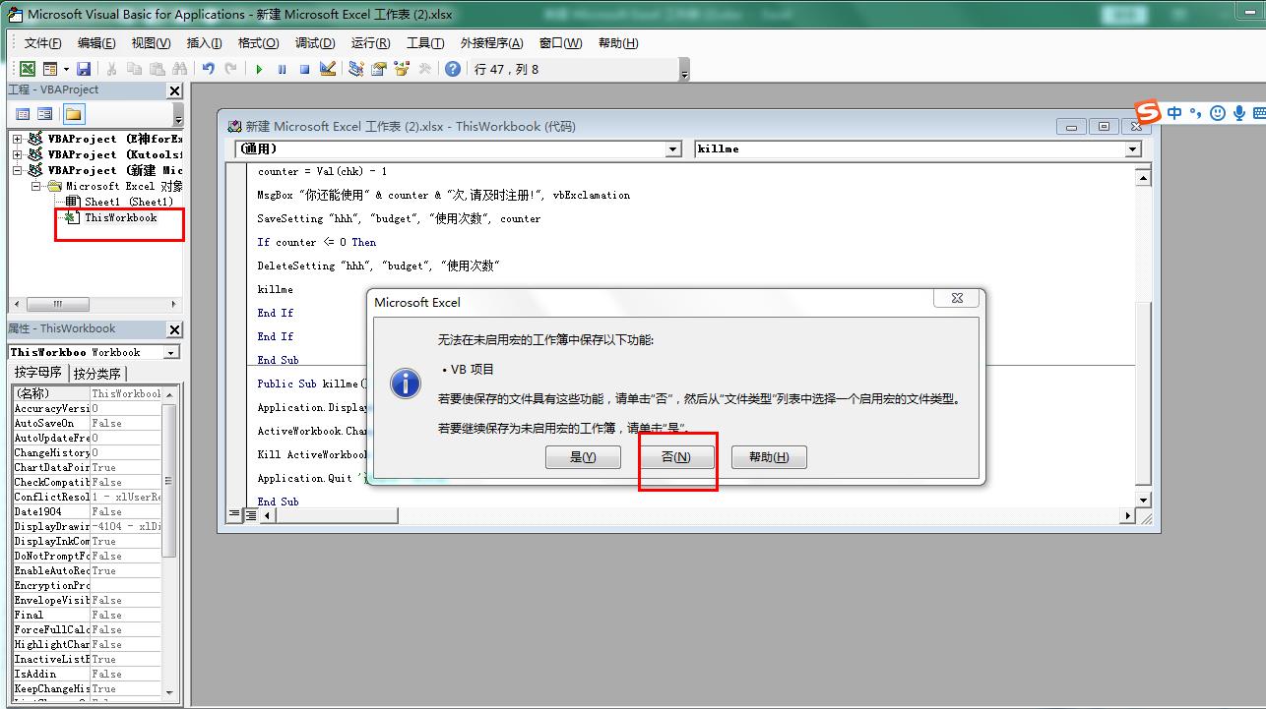Click the Reset stop square icon
The height and width of the screenshot is (709, 1266).
pyautogui.click(x=304, y=69)
